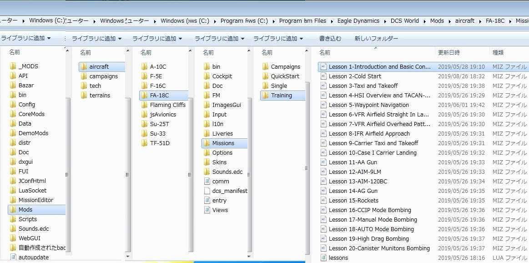Click the Views file icon
Viewport: 529px width, 263px height.
207,210
